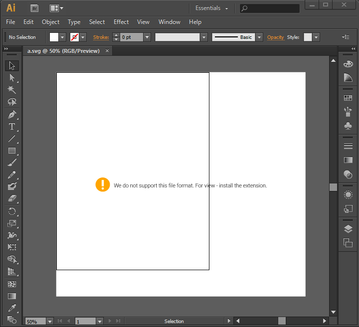Select the Rotate tool
Screen dimensions: 359x327
pos(12,211)
